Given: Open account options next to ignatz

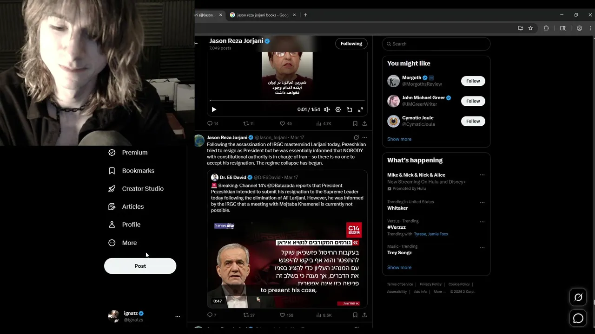Looking at the screenshot, I should point(178,316).
